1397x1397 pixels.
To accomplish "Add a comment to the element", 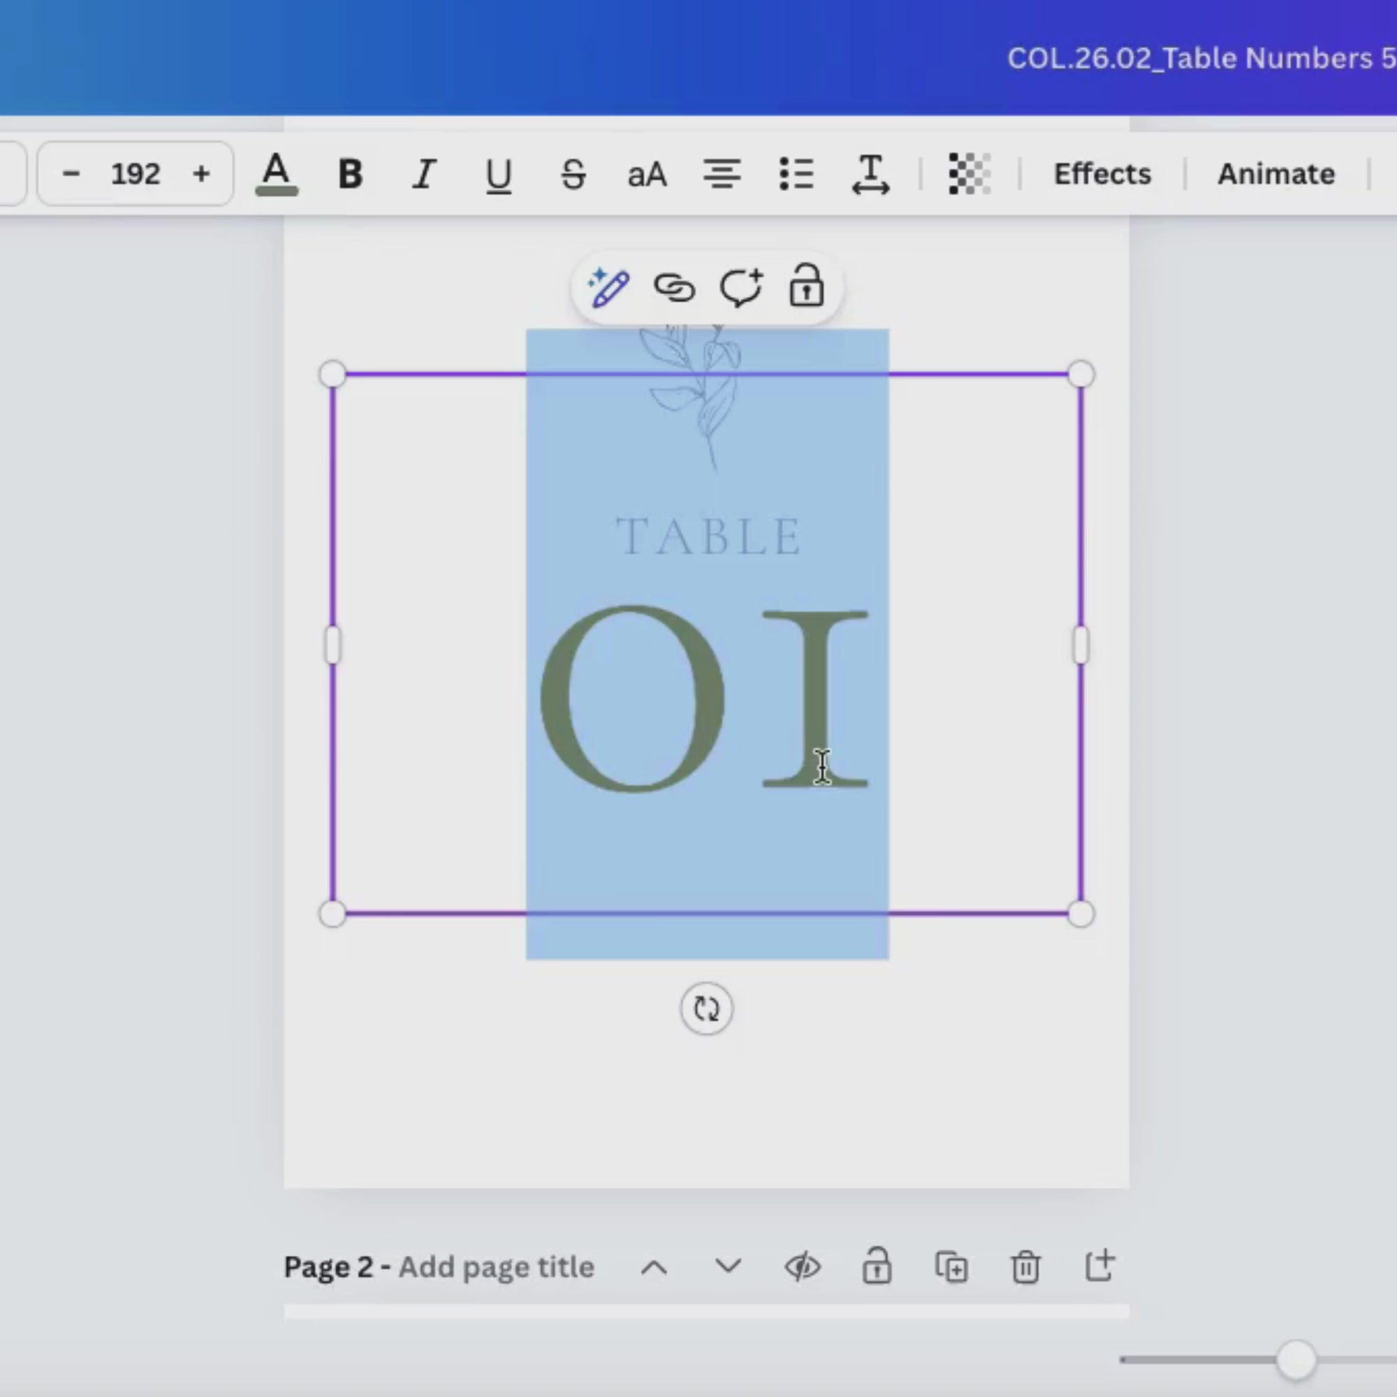I will click(x=741, y=288).
